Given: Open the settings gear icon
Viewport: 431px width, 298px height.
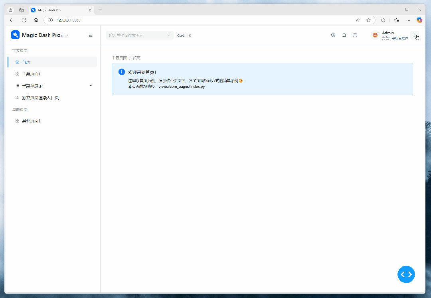Looking at the screenshot, I should tap(333, 35).
